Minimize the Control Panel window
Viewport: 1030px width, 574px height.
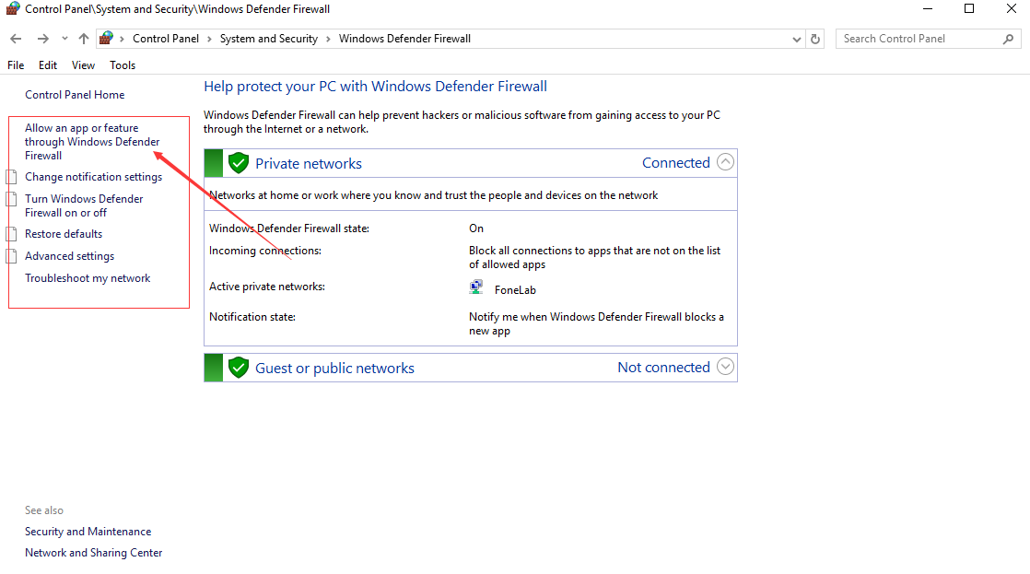point(928,9)
